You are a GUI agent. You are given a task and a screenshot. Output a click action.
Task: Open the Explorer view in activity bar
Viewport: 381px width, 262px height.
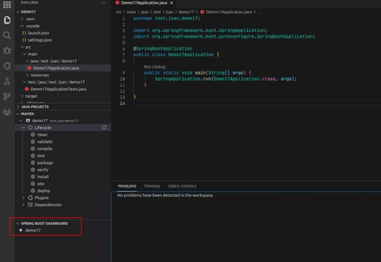[x=7, y=20]
